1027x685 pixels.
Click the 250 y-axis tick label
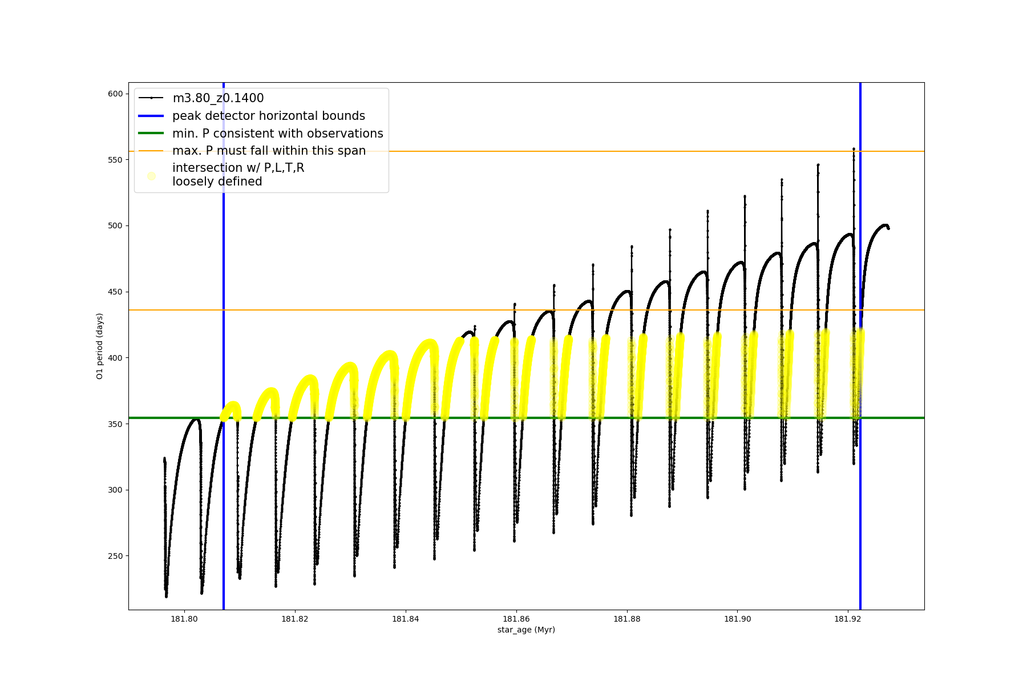click(115, 556)
